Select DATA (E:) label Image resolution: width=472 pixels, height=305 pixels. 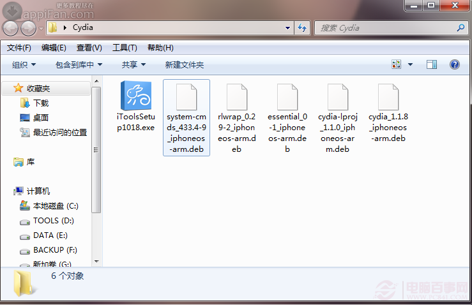(x=50, y=235)
